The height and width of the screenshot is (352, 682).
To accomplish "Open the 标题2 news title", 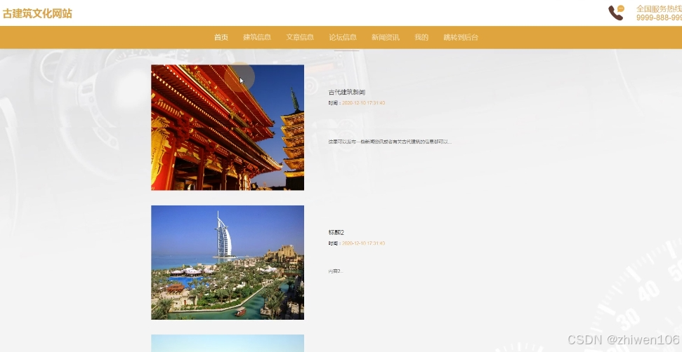I will click(336, 232).
